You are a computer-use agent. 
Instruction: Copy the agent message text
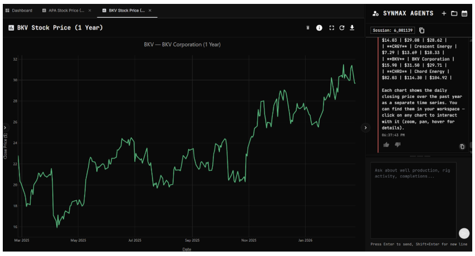[x=462, y=146]
